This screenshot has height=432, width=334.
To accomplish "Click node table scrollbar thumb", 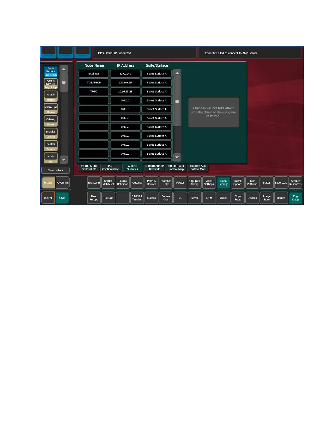I will [177, 101].
